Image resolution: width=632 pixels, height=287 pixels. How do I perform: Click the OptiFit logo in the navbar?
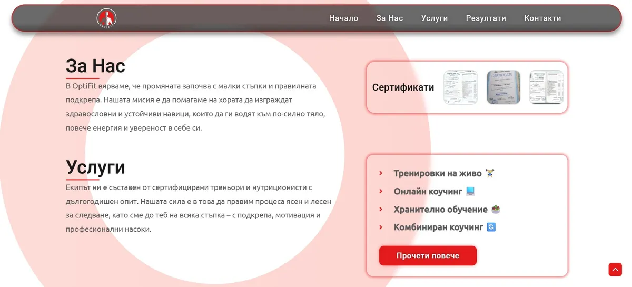(106, 18)
